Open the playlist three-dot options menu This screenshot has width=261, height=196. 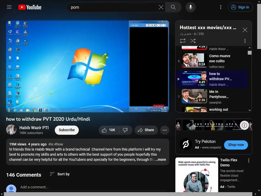[x=245, y=41]
